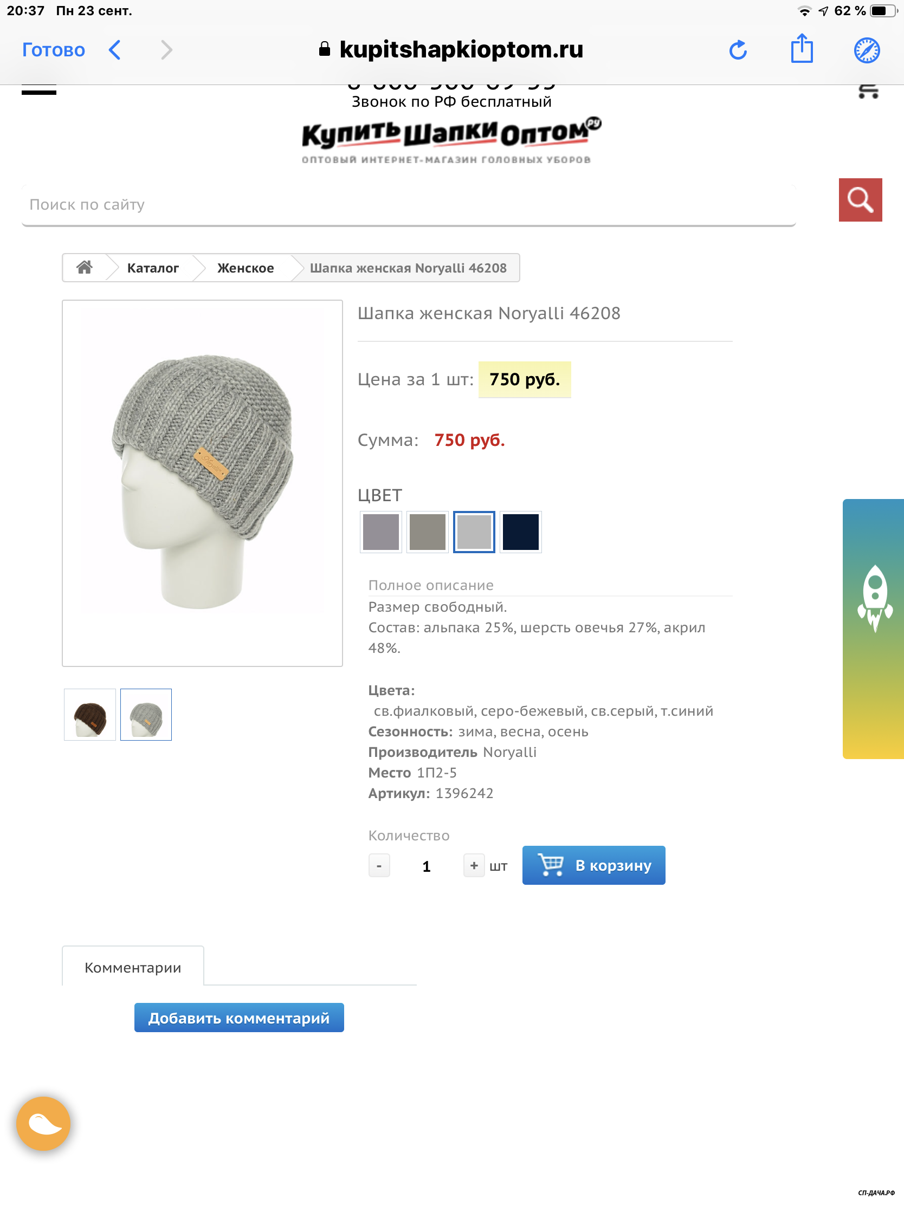Reload the page in the browser
This screenshot has height=1205, width=904.
coord(738,50)
